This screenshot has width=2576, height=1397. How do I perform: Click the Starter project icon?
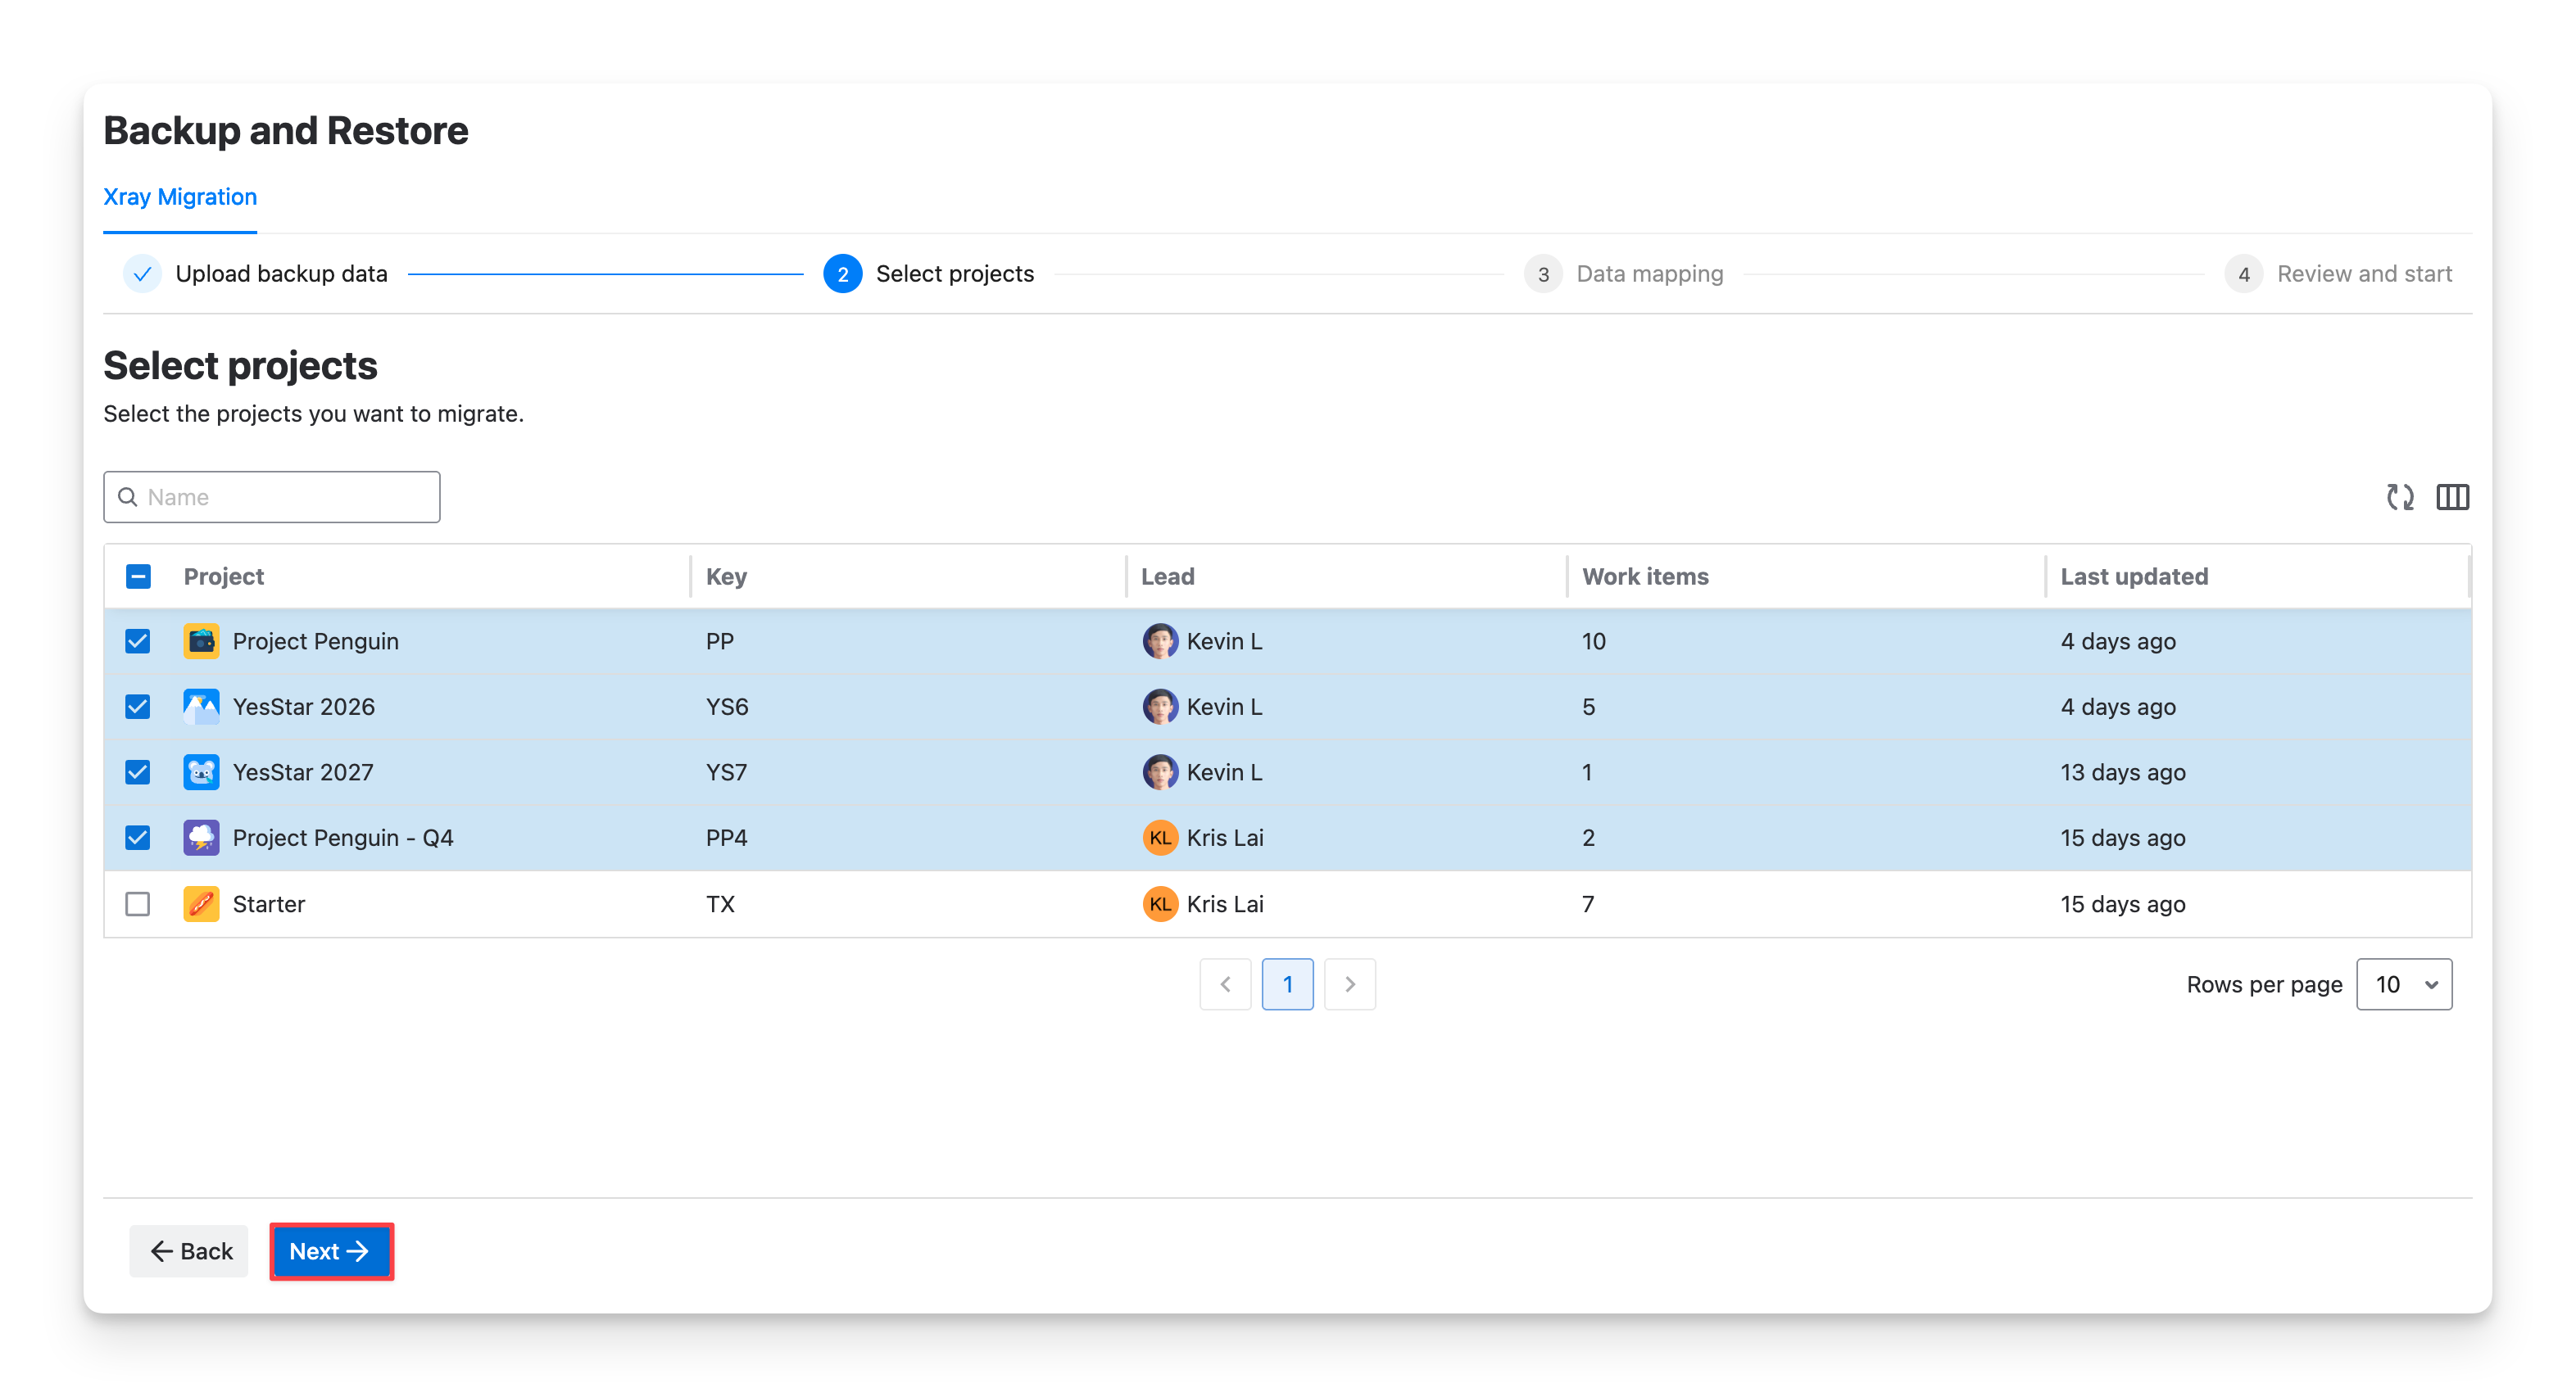[201, 903]
